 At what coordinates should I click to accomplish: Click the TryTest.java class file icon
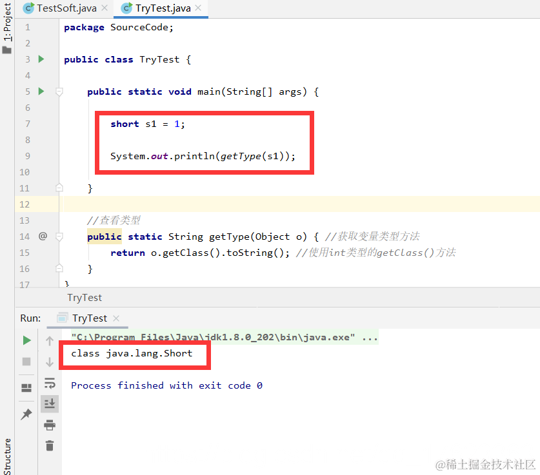(x=126, y=8)
